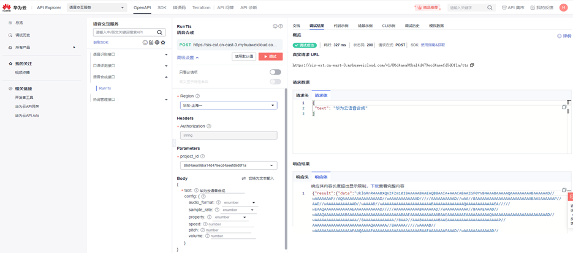
Task: Switch to the SDK tab
Action: pyautogui.click(x=162, y=7)
